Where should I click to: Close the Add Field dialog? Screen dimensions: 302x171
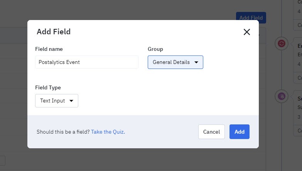pyautogui.click(x=247, y=32)
